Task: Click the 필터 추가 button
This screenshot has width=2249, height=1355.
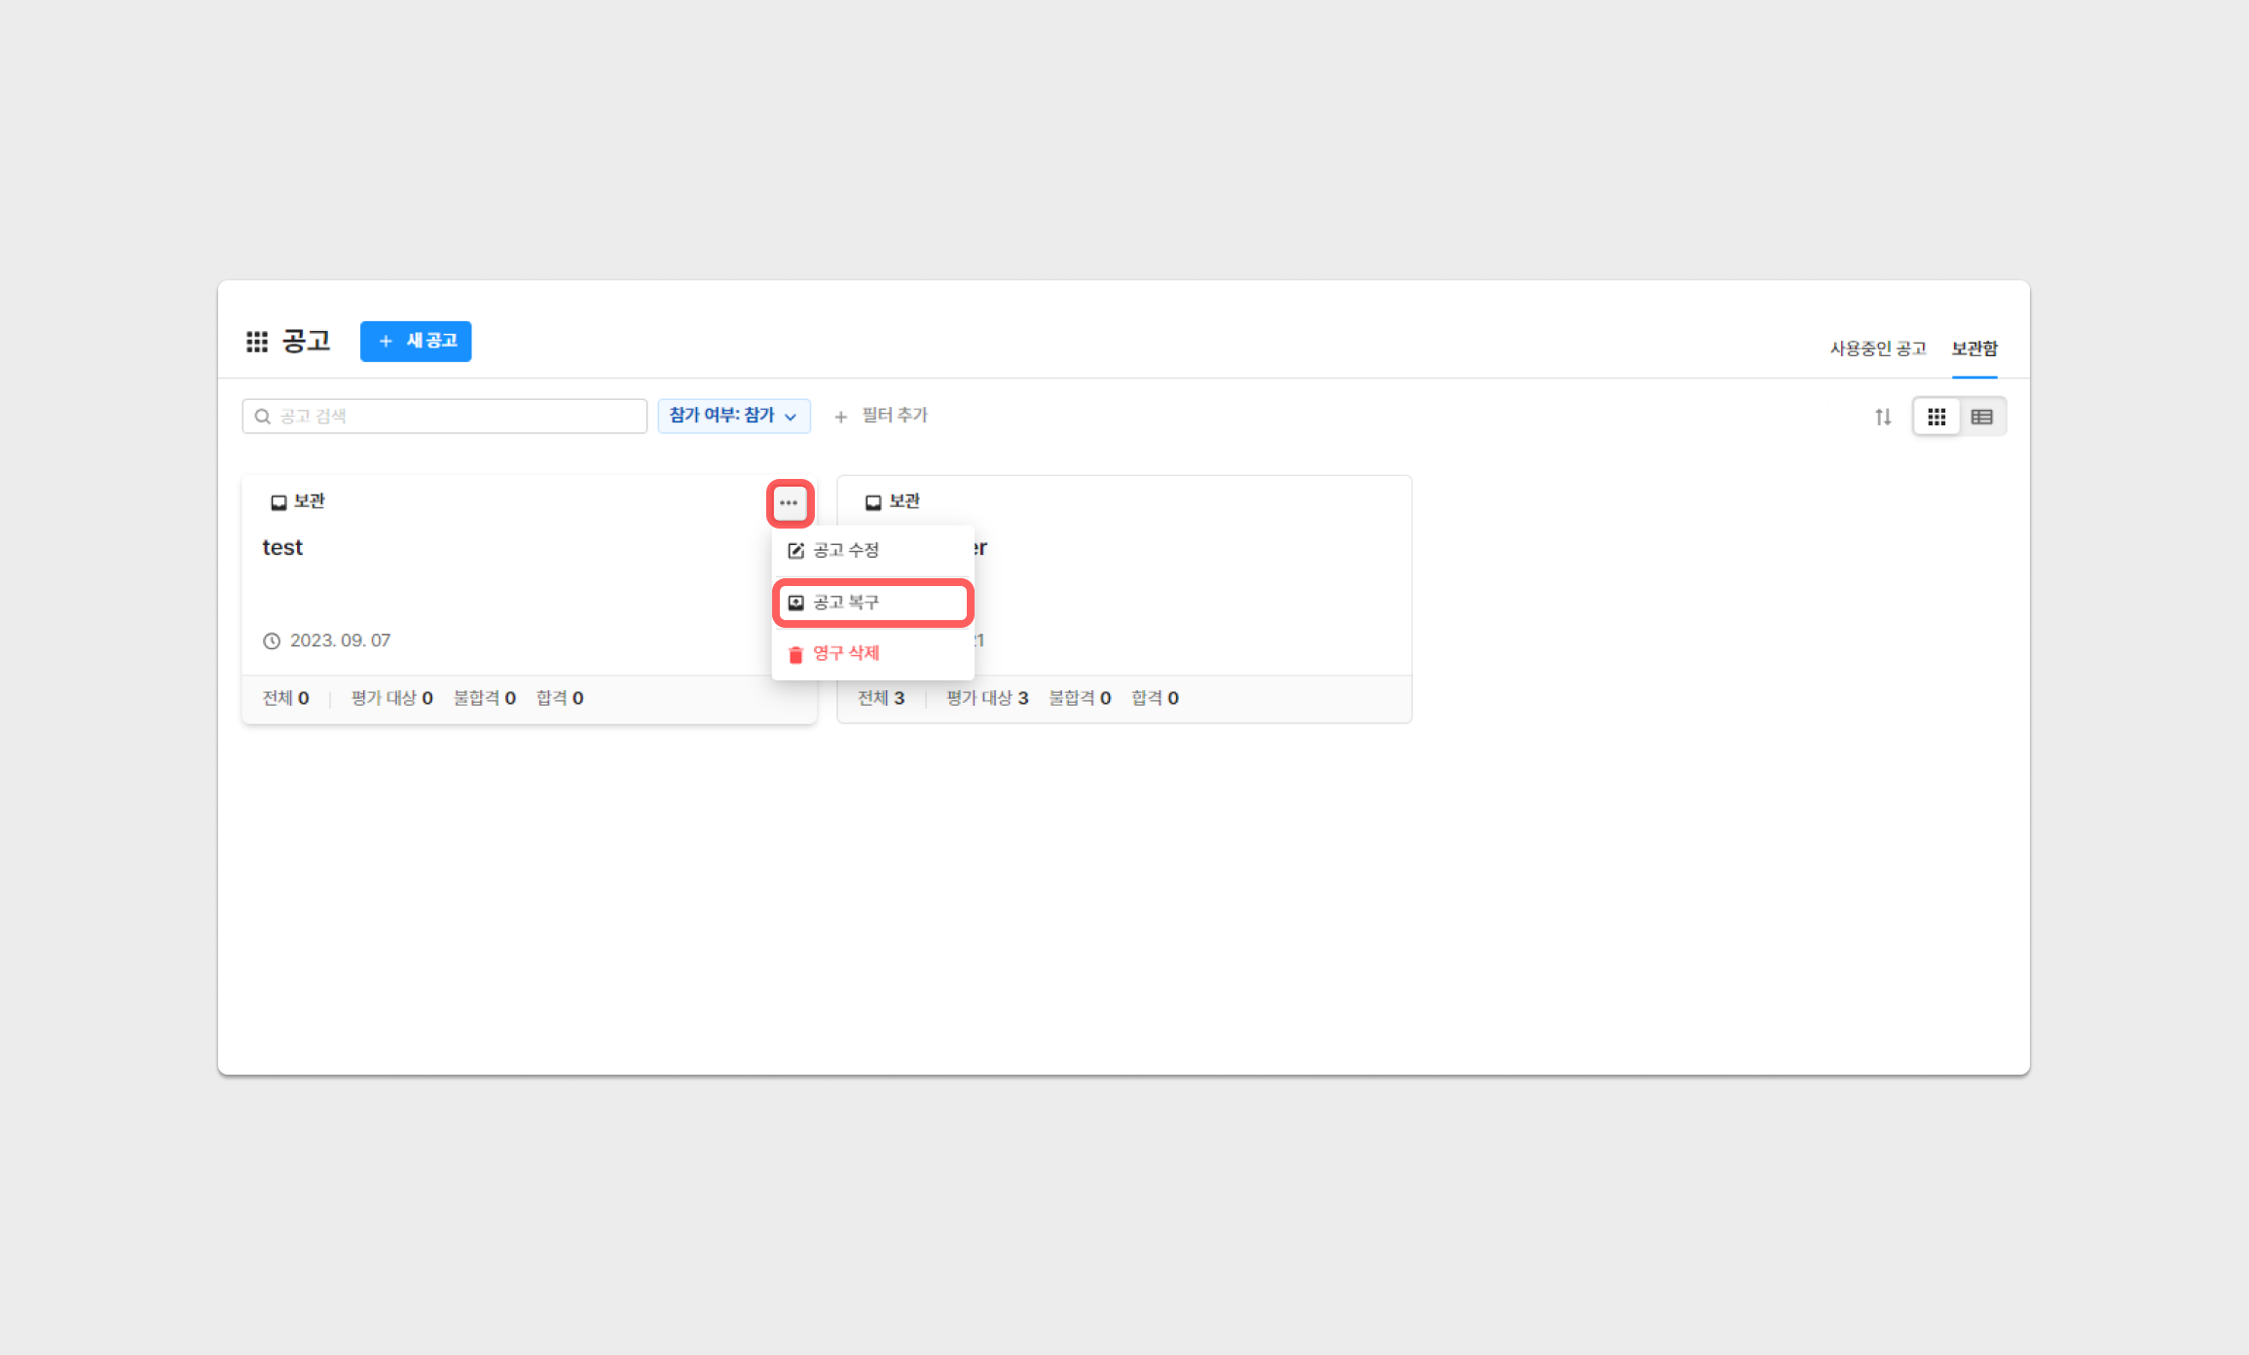Action: click(x=881, y=416)
